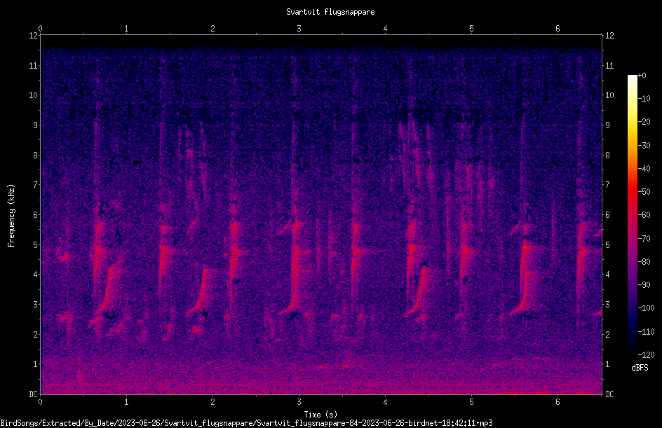Click the "-10" colorbar tick label
Image resolution: width=662 pixels, height=428 pixels.
coord(644,99)
